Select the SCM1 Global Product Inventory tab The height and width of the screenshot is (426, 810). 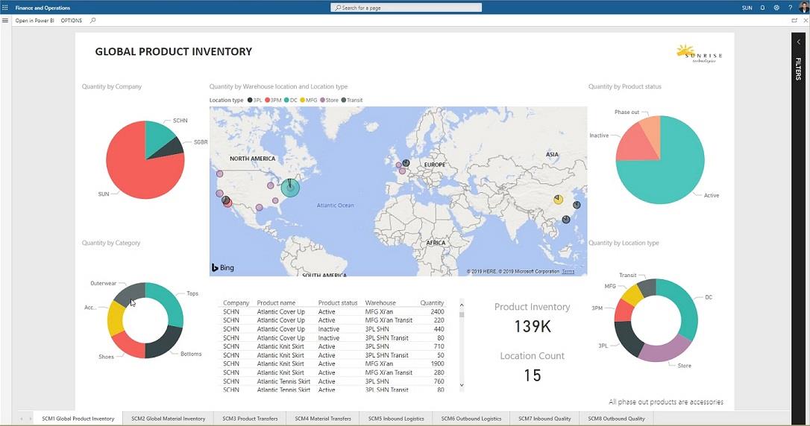click(x=78, y=419)
